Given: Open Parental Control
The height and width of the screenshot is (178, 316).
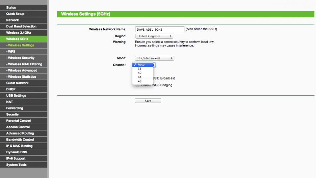Looking at the screenshot, I should click(x=24, y=121).
